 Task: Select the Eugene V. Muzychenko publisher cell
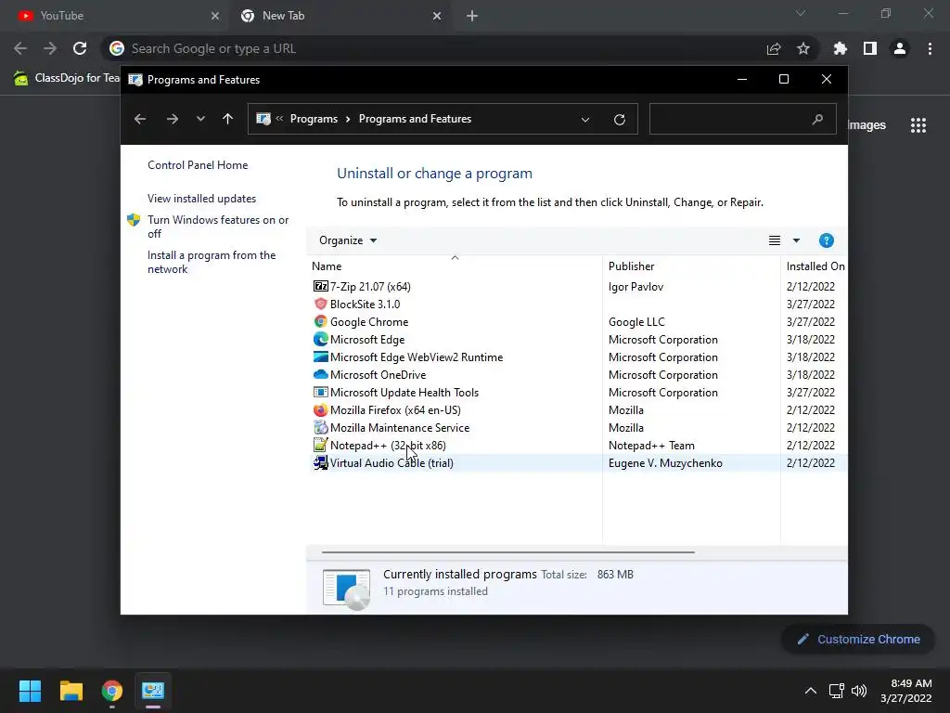click(665, 463)
